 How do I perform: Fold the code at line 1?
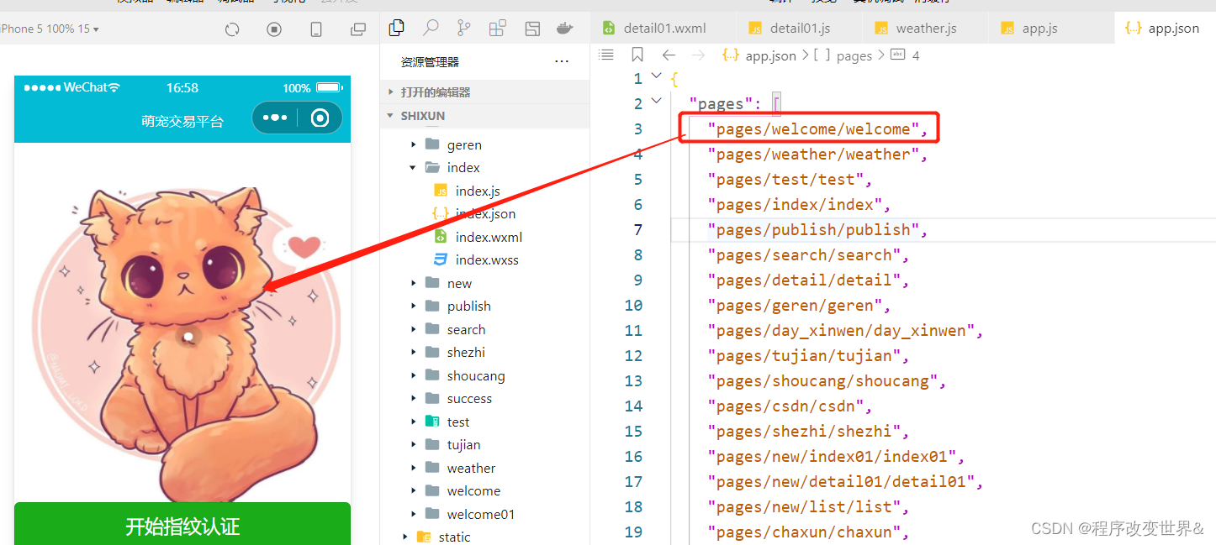click(657, 78)
